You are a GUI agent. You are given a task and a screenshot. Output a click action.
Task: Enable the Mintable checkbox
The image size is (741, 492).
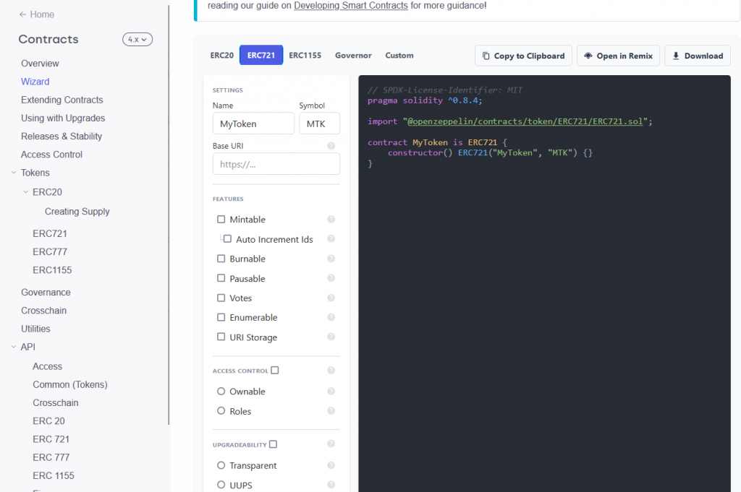pos(221,220)
